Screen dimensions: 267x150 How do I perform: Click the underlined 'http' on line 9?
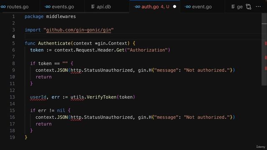[x=76, y=70]
